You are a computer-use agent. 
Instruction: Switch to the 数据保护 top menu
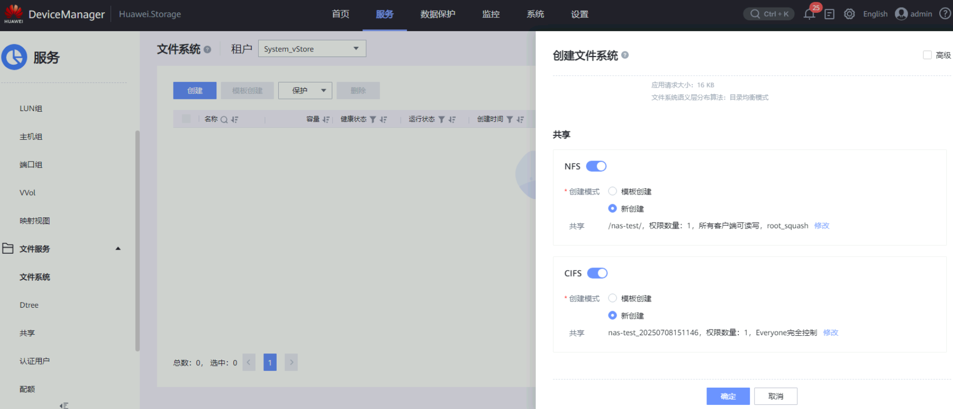pos(437,14)
